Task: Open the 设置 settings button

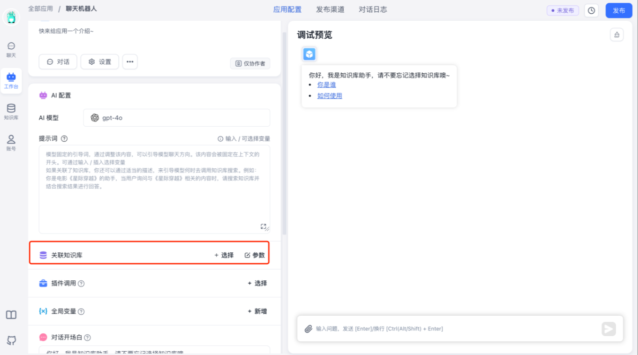Action: [x=99, y=61]
